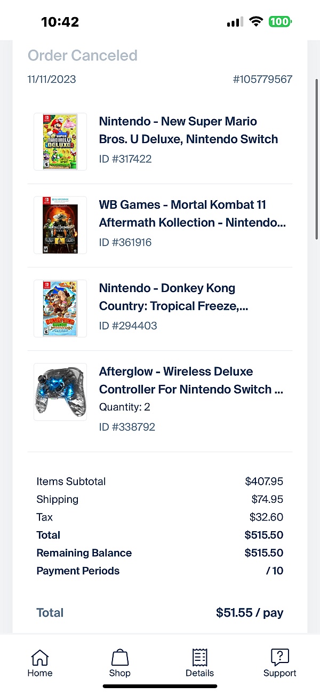Open New Super Mario Bros. U Deluxe thumbnail
The height and width of the screenshot is (694, 320).
click(x=60, y=141)
